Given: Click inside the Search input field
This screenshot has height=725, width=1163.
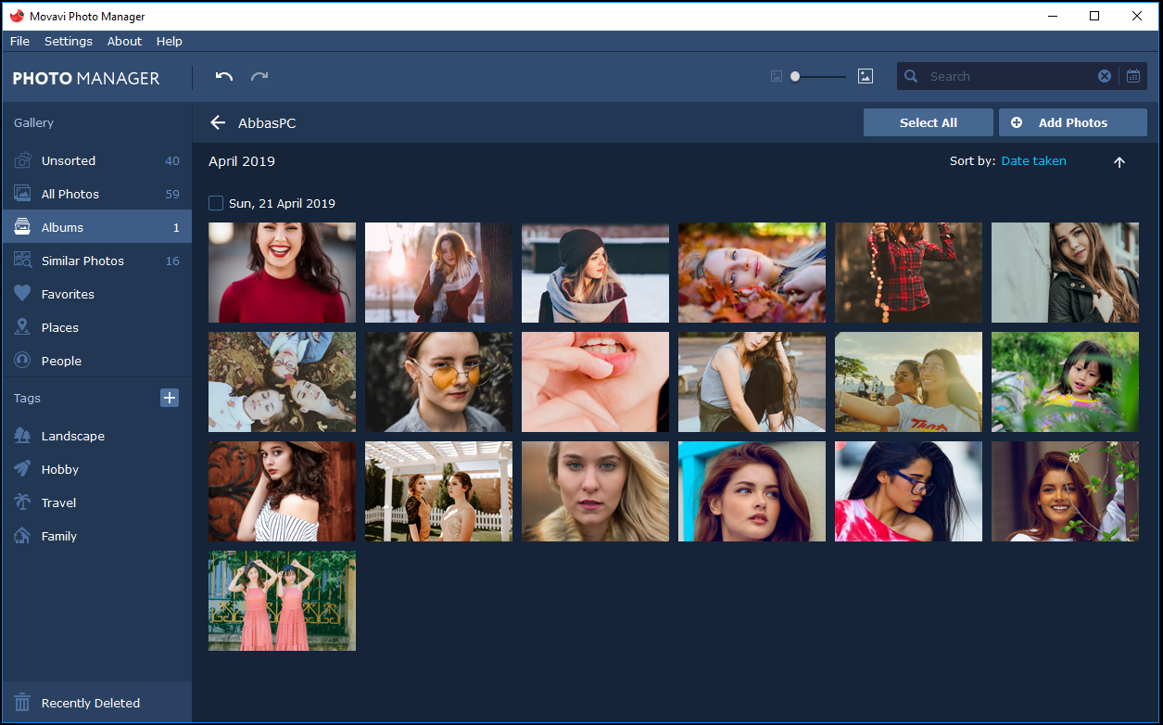Looking at the screenshot, I should tap(1010, 76).
